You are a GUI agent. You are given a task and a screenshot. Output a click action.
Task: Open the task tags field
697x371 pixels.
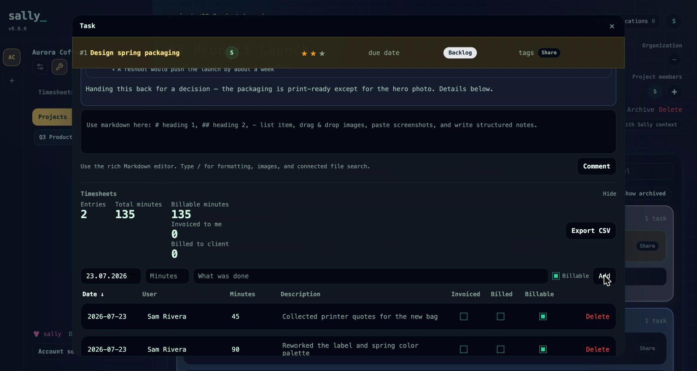click(526, 53)
